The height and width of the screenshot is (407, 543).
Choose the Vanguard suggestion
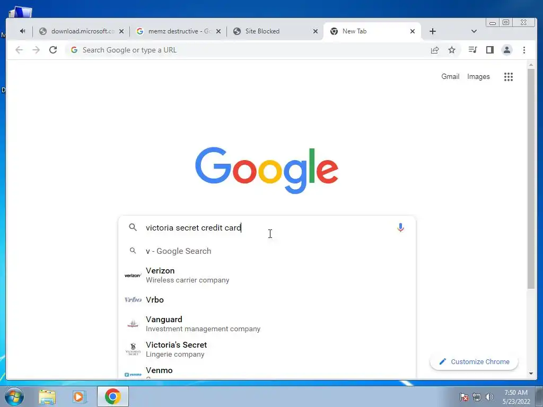267,324
